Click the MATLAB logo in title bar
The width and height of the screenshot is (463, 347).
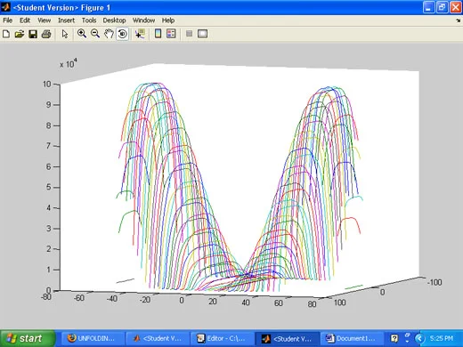click(x=6, y=7)
